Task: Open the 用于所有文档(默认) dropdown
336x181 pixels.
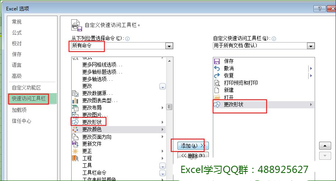Action: tap(311, 46)
